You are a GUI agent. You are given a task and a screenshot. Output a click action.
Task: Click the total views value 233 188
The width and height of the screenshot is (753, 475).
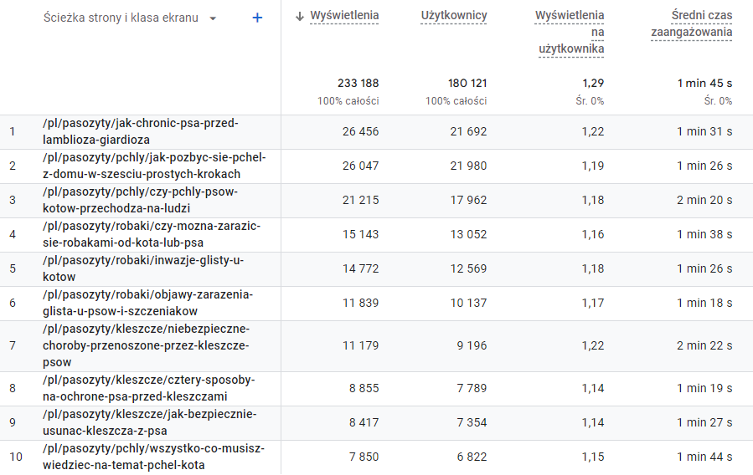[x=358, y=83]
